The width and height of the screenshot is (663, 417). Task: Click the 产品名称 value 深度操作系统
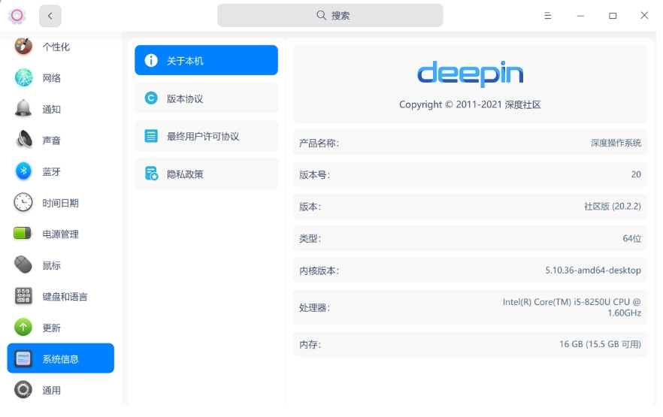pos(616,143)
